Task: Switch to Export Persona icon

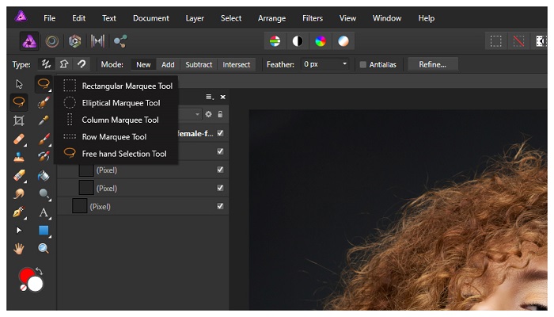Action: (120, 41)
